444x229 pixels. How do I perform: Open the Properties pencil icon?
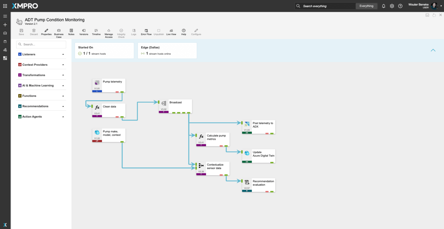pos(46,31)
